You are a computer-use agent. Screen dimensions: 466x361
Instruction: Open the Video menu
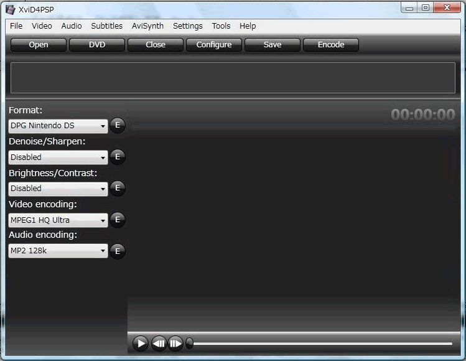tap(42, 26)
